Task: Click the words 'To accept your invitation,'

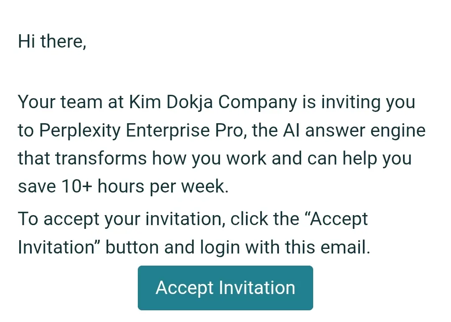Action: 122,219
